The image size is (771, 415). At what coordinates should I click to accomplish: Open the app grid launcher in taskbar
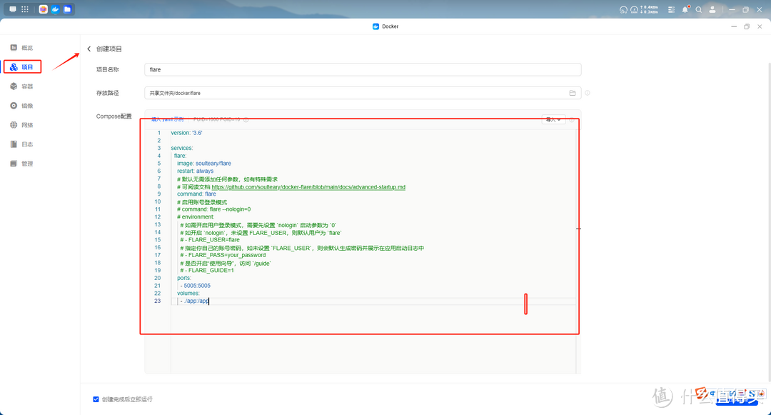[x=25, y=10]
